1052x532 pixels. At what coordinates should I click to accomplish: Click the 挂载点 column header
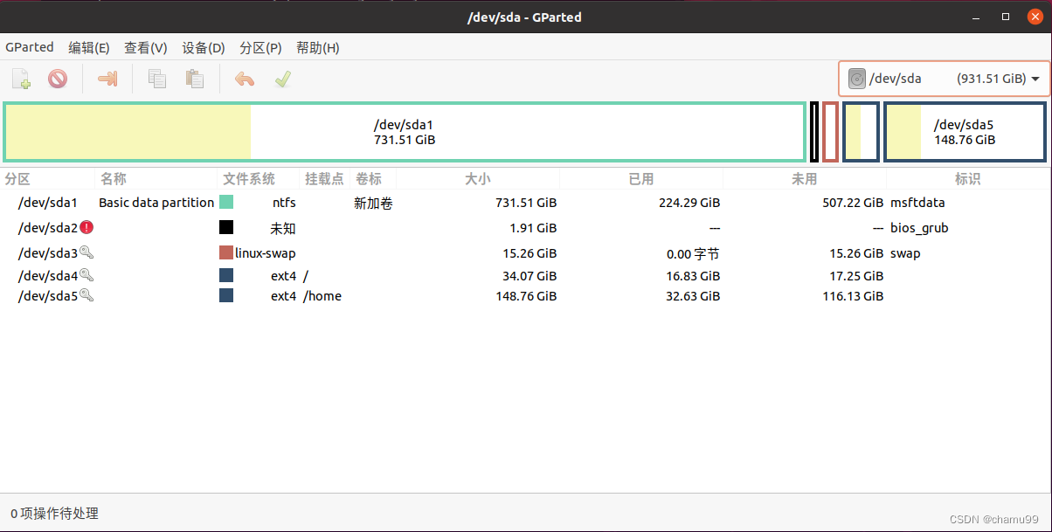click(x=324, y=179)
